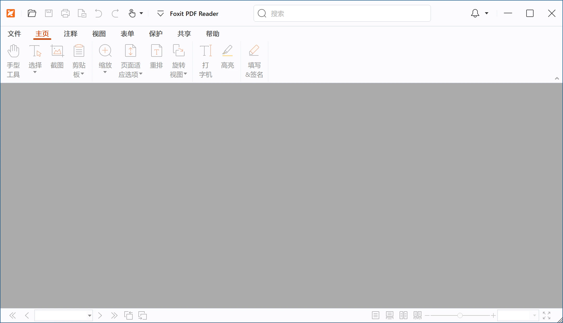Collapse the ribbon with the up chevron

(x=557, y=78)
